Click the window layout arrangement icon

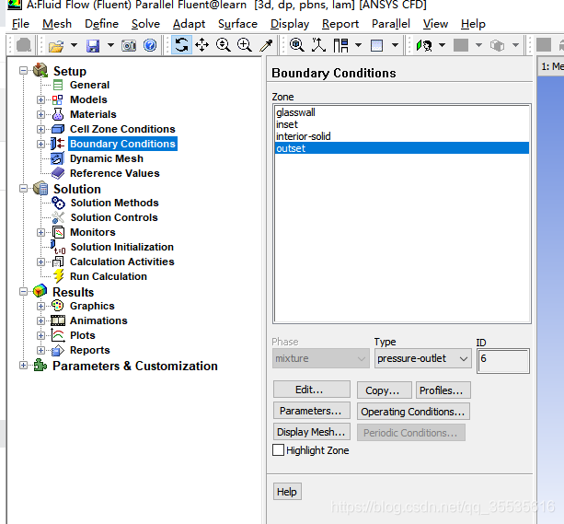(340, 45)
